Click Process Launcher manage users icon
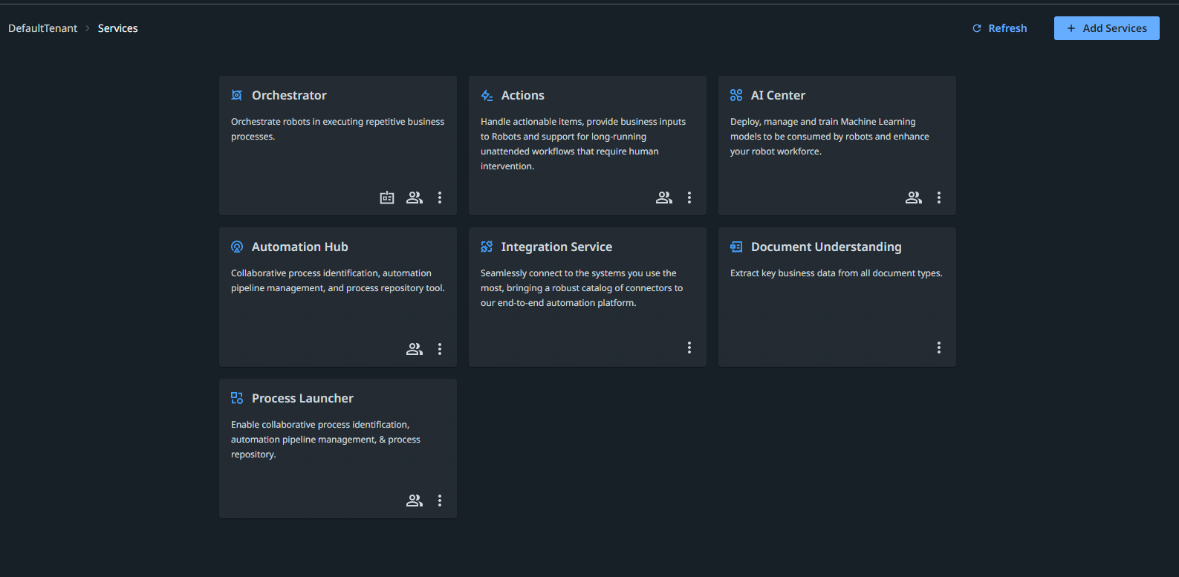The width and height of the screenshot is (1179, 577). [x=415, y=501]
